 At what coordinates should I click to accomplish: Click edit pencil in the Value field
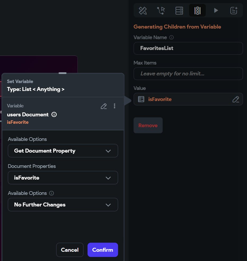[x=236, y=99]
